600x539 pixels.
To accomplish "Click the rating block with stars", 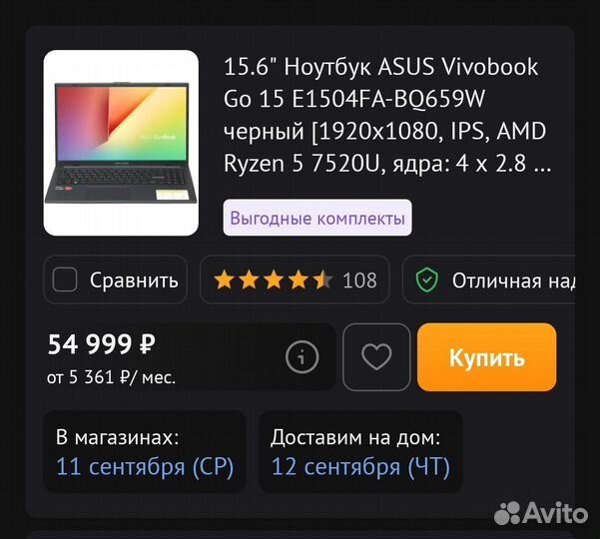I will [296, 279].
